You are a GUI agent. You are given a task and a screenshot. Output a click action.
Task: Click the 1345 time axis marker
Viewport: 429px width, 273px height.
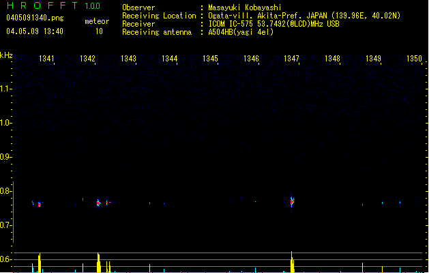click(x=210, y=59)
